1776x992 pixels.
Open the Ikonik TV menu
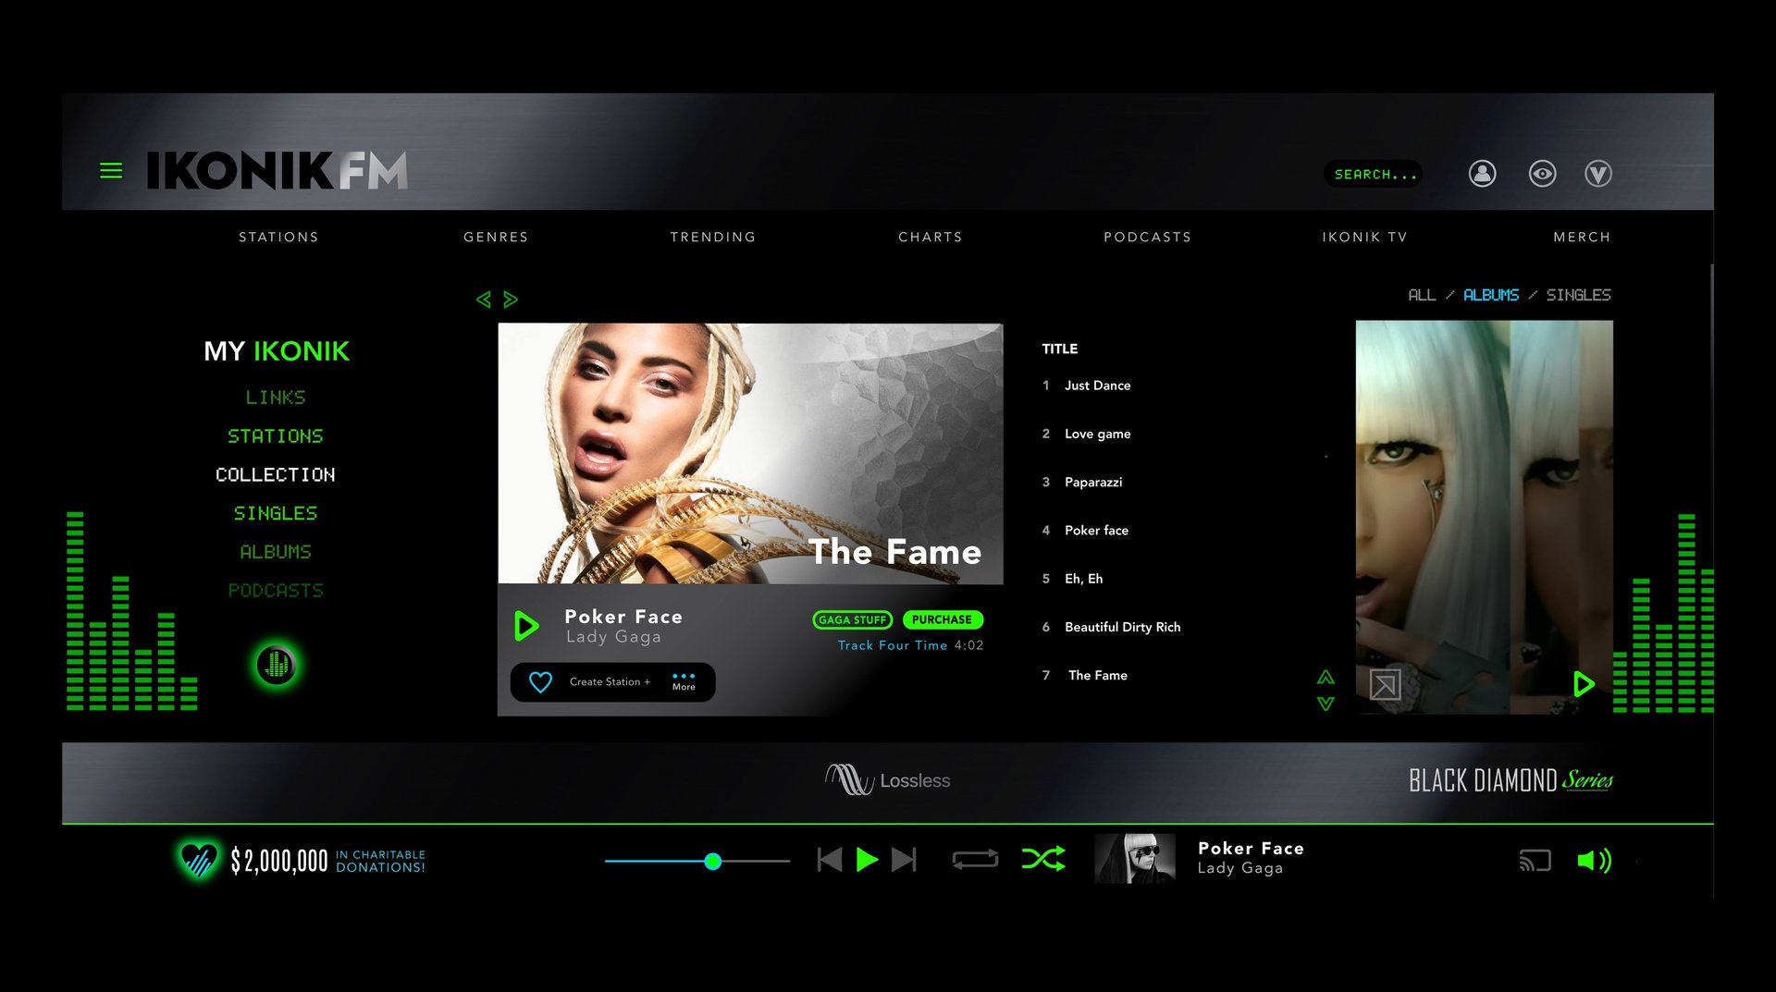[x=1365, y=238]
